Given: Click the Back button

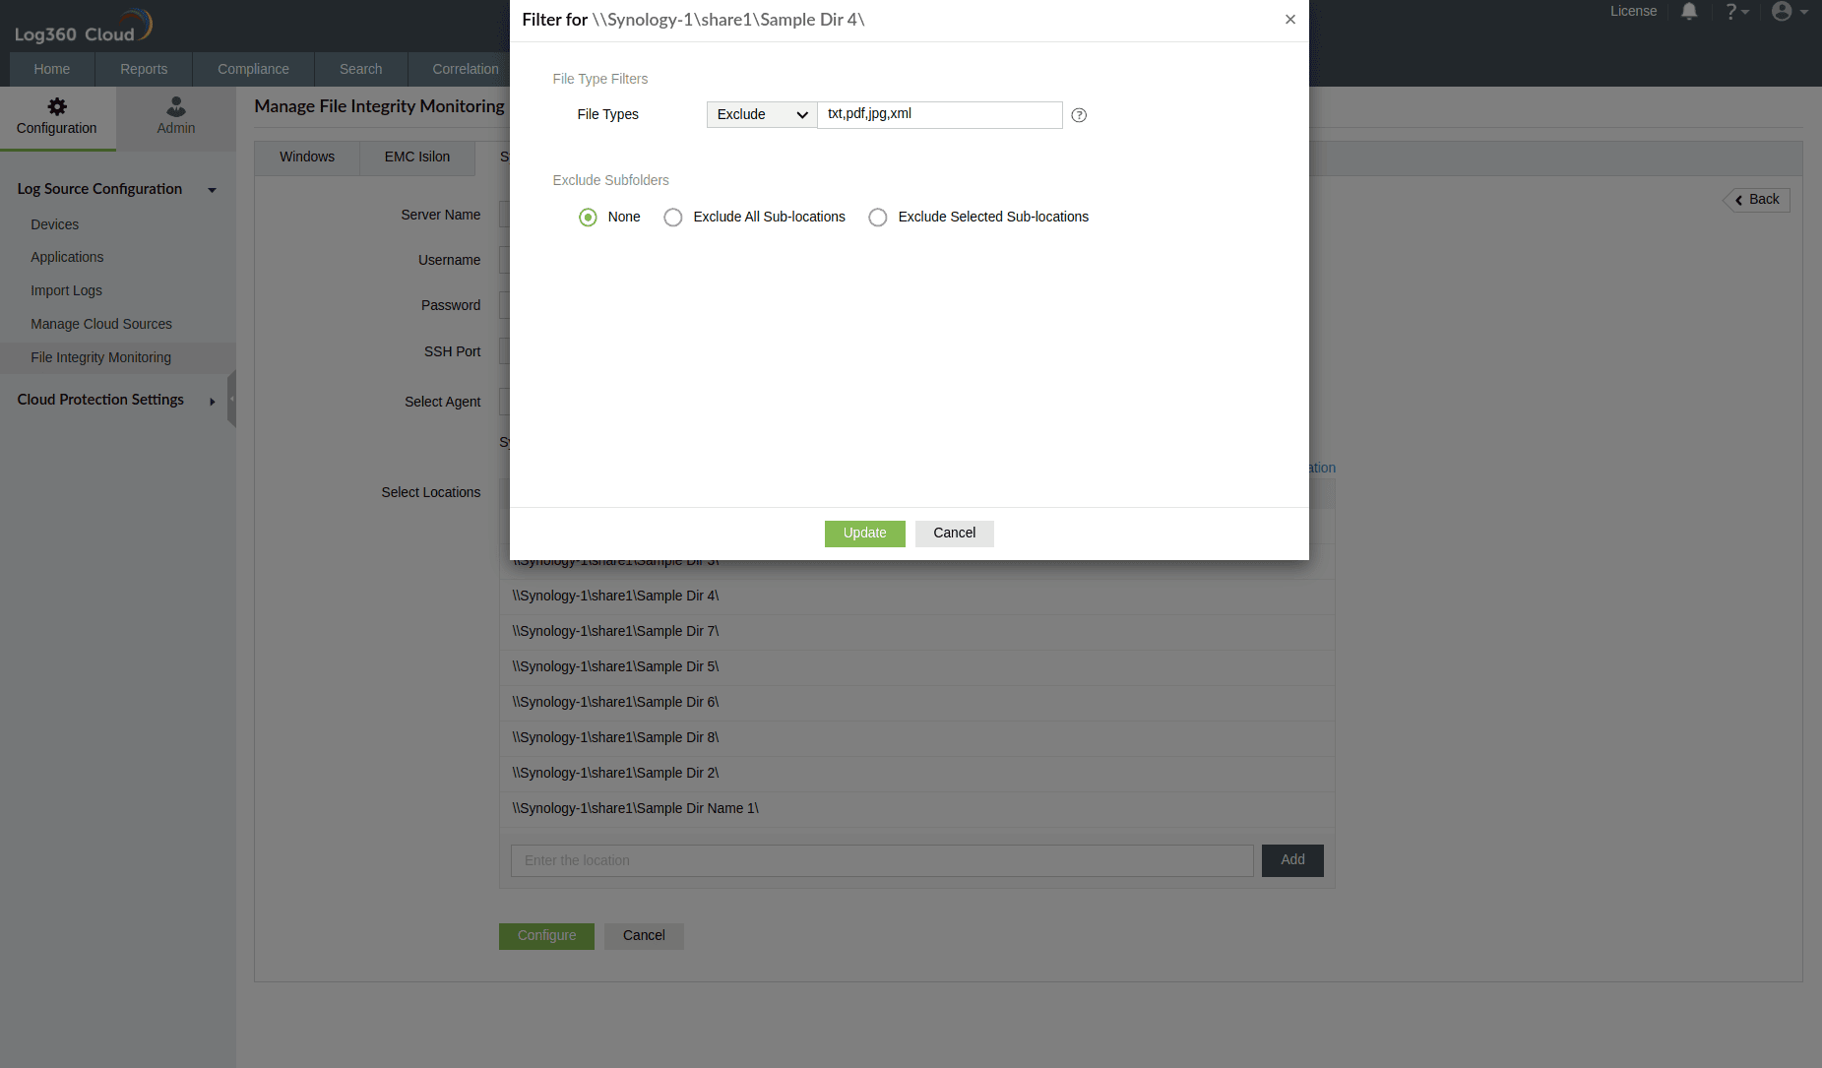Looking at the screenshot, I should (1757, 200).
